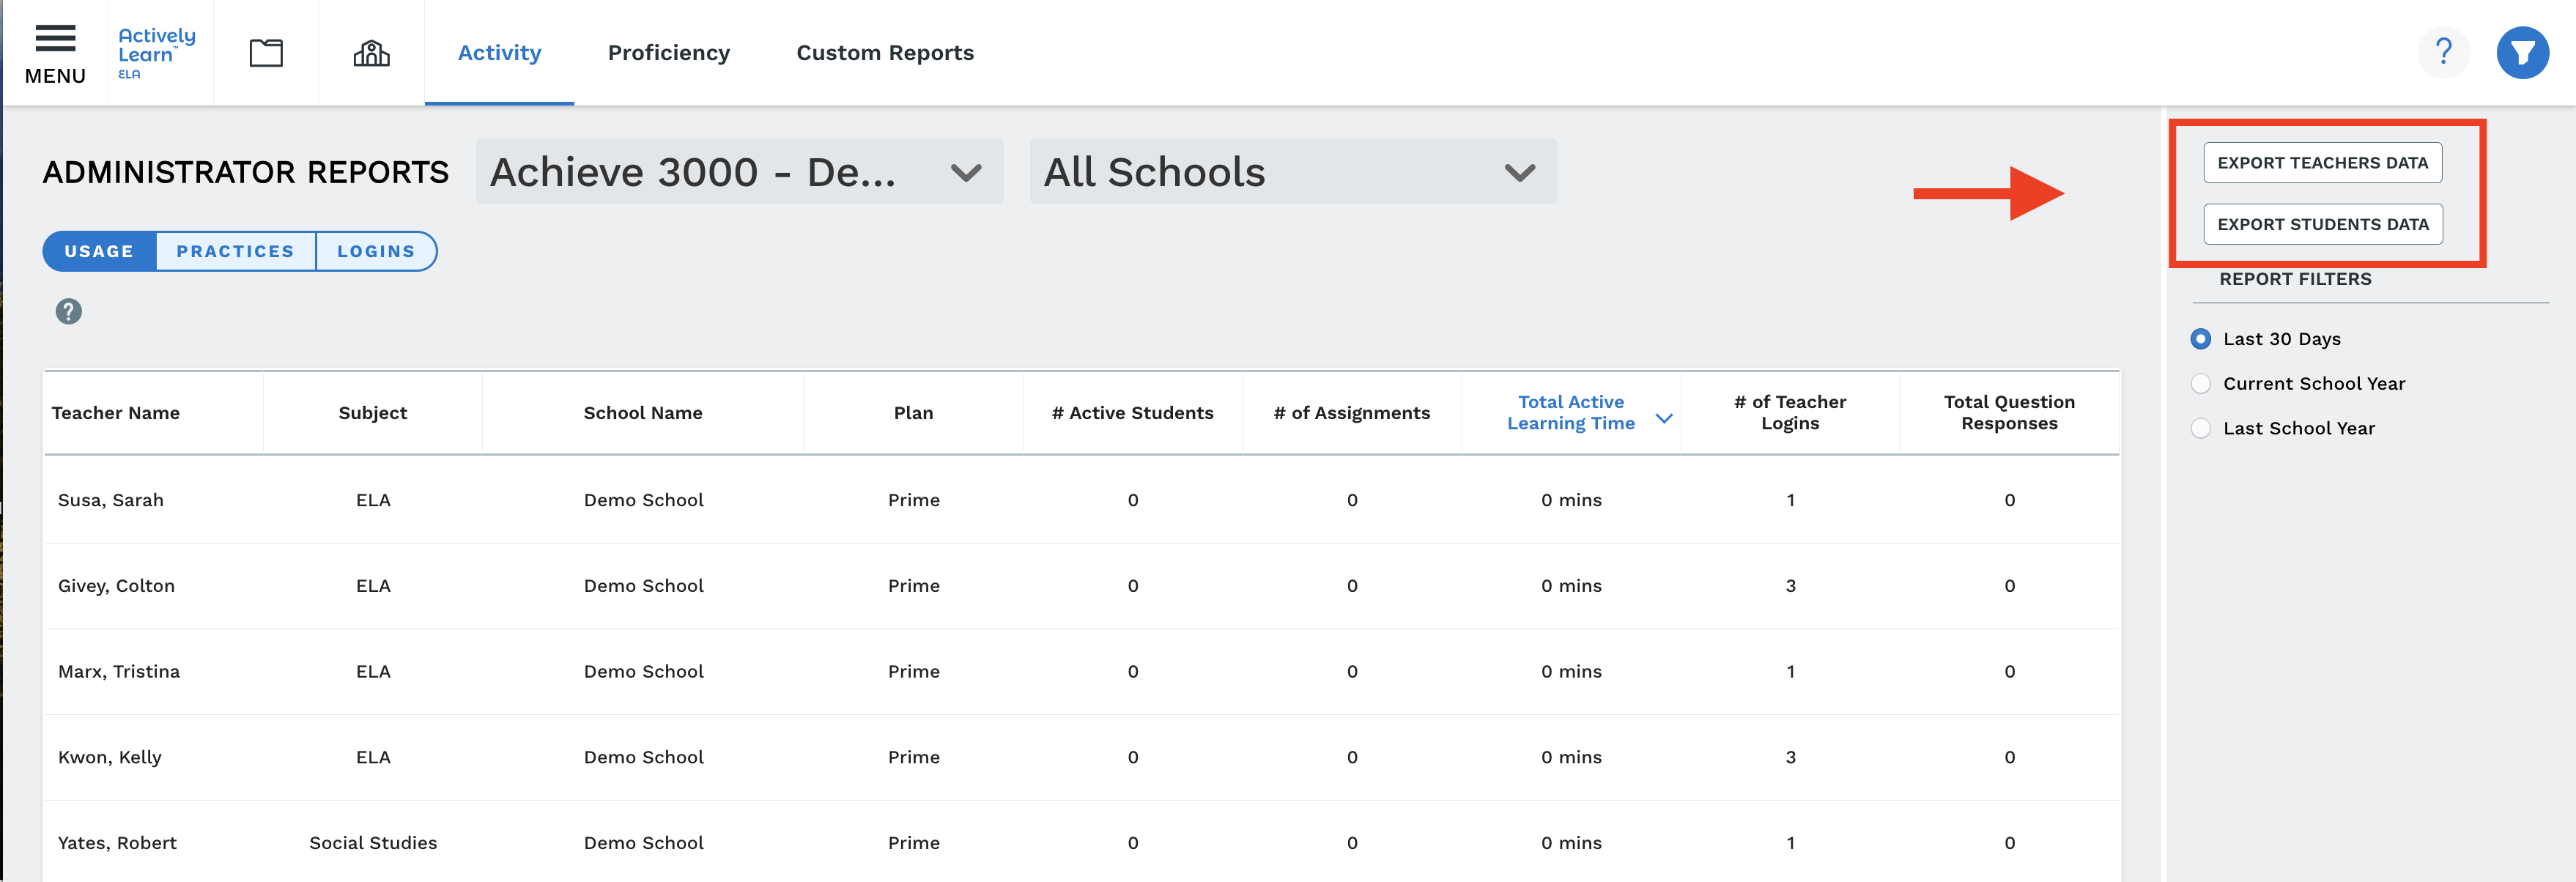Open the Custom Reports tab
This screenshot has width=2576, height=882.
[885, 53]
